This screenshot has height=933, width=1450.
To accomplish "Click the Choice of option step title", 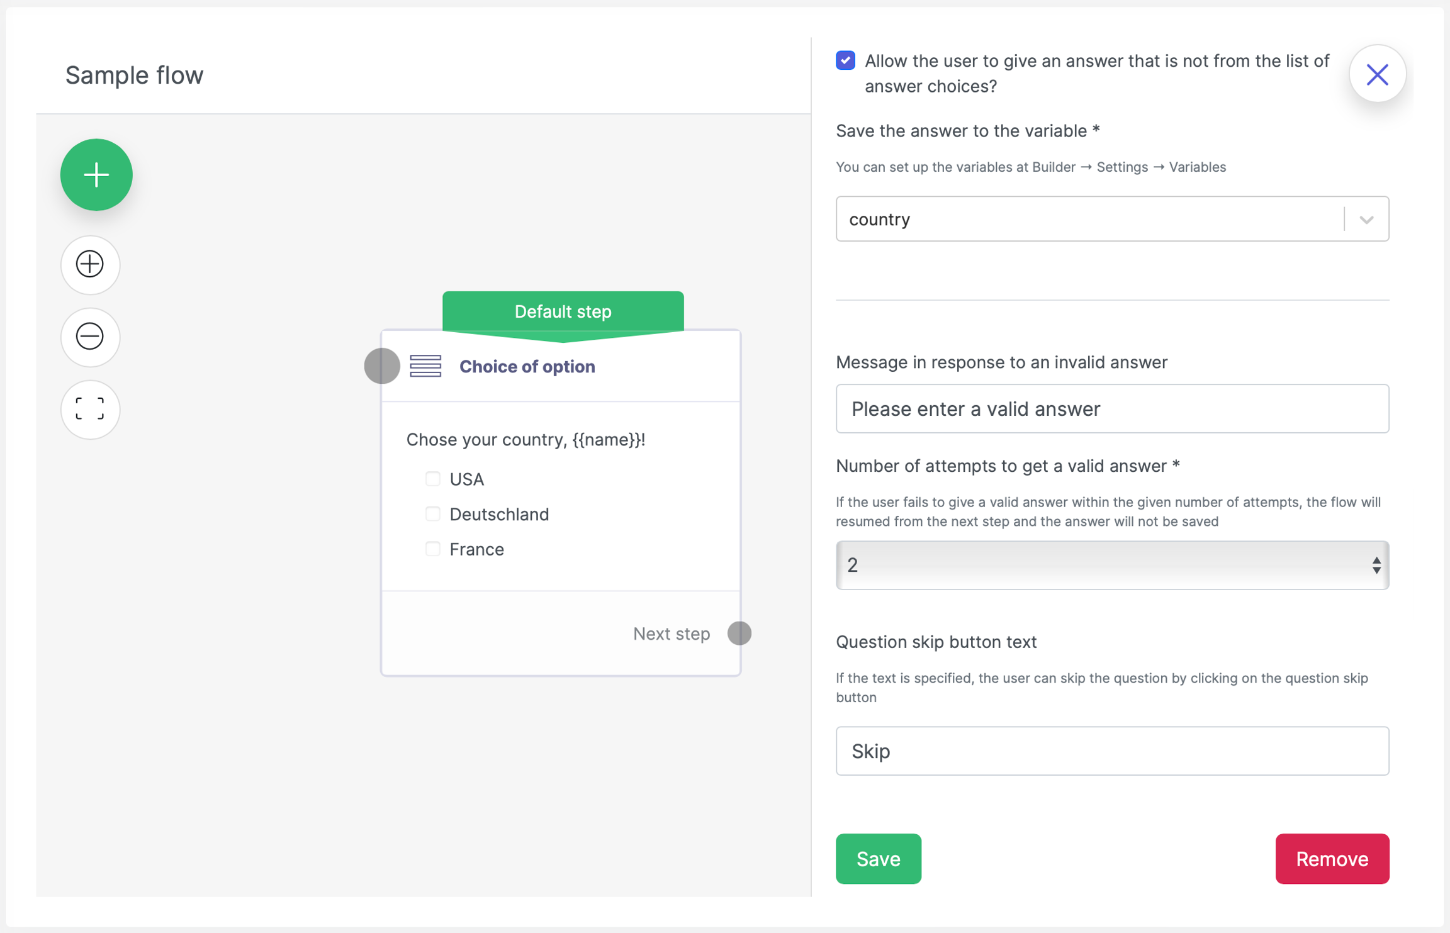I will (x=527, y=366).
